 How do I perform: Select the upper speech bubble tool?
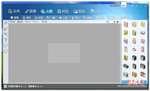(6, 45)
